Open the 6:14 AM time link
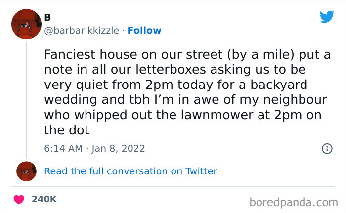Screen dimensions: 346x213 (62, 148)
